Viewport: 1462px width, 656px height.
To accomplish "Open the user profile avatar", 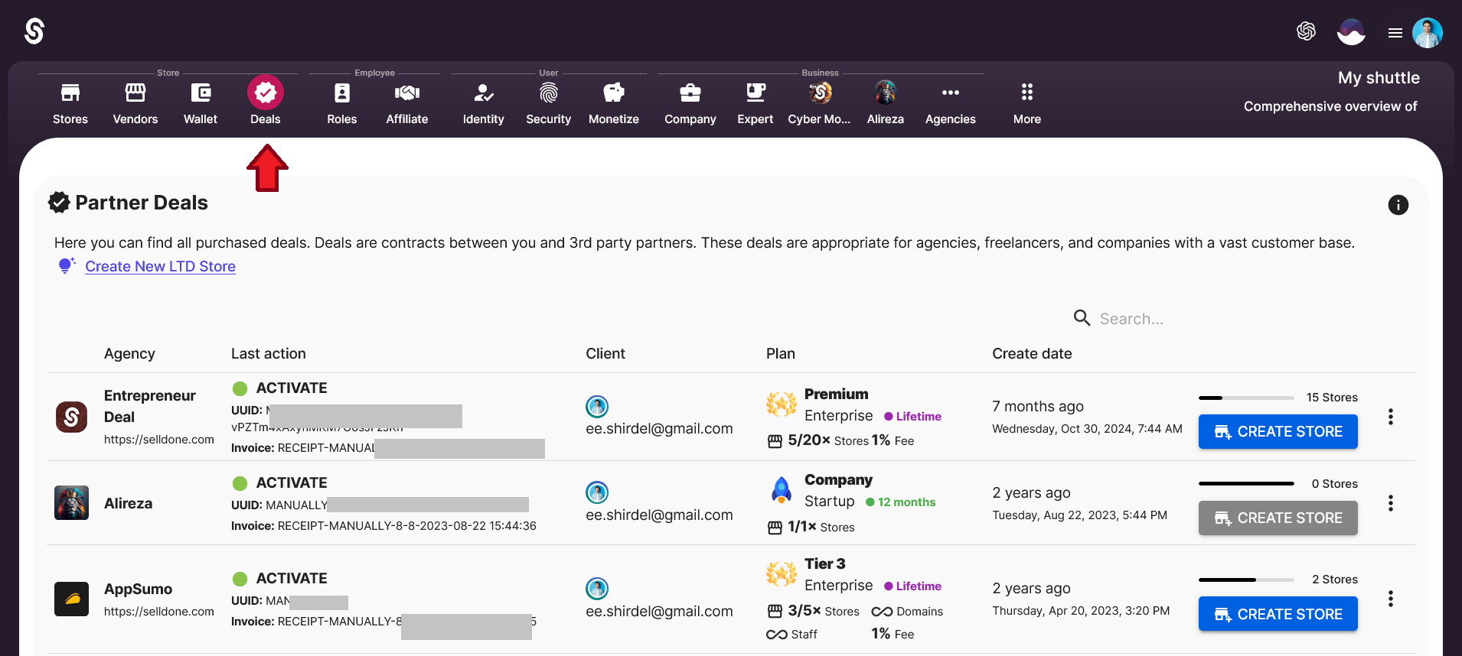I will [x=1428, y=33].
